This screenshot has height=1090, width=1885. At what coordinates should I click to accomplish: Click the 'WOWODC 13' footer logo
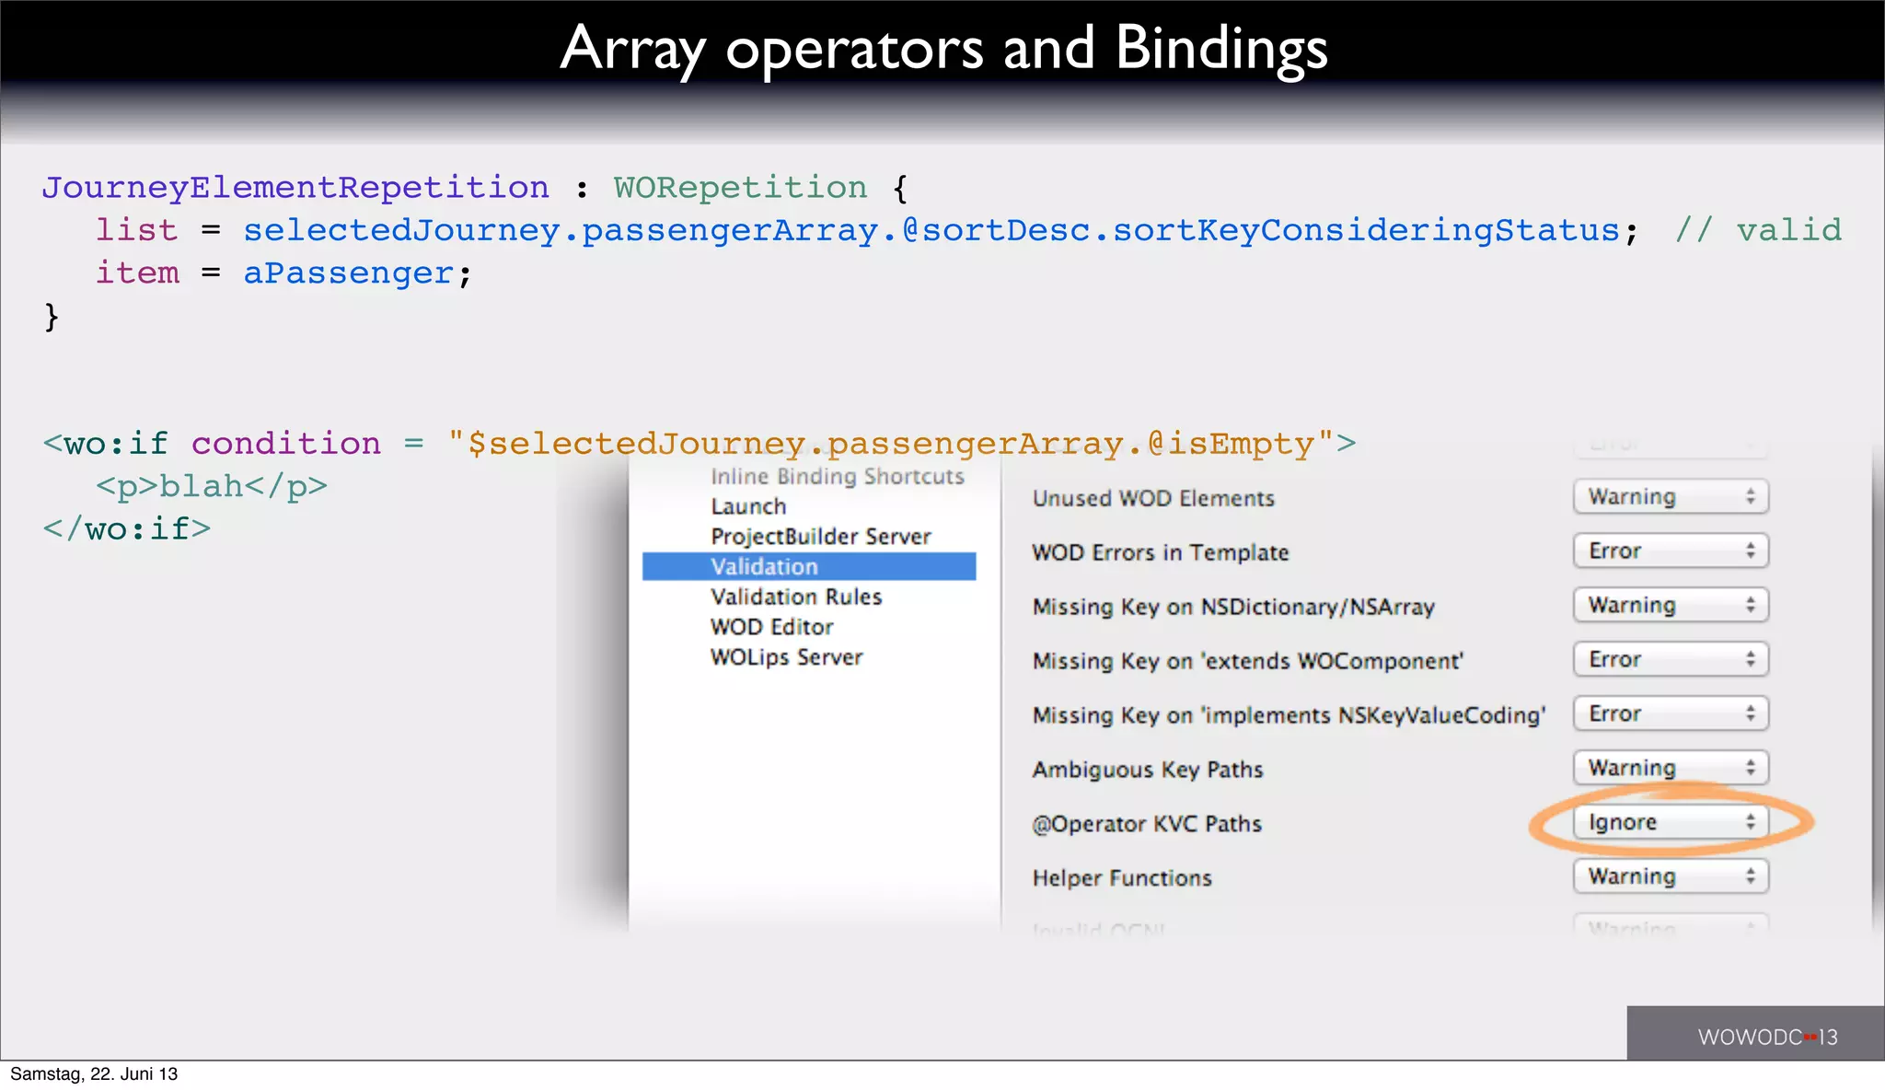(1767, 1038)
